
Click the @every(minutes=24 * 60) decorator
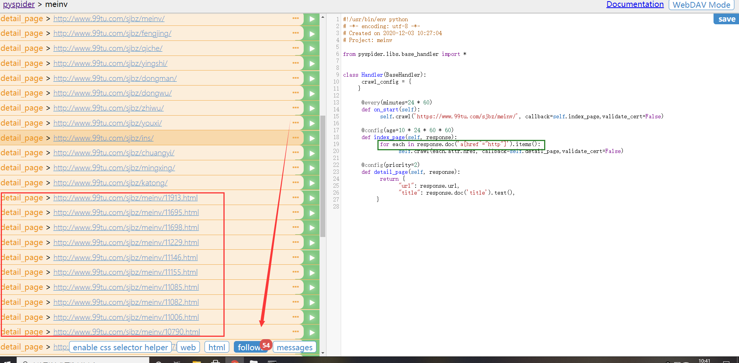coord(397,103)
